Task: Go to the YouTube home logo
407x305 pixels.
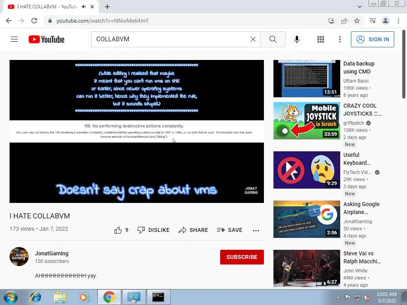Action: [x=47, y=39]
